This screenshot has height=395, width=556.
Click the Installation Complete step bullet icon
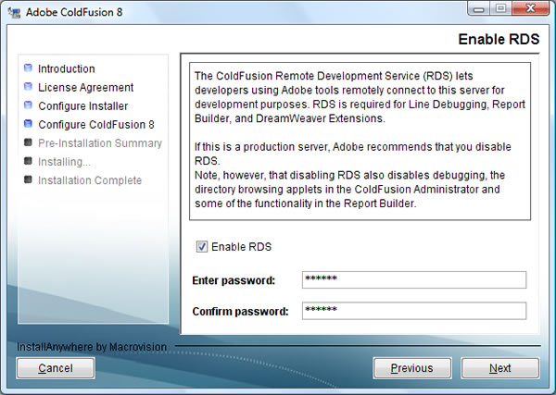28,179
